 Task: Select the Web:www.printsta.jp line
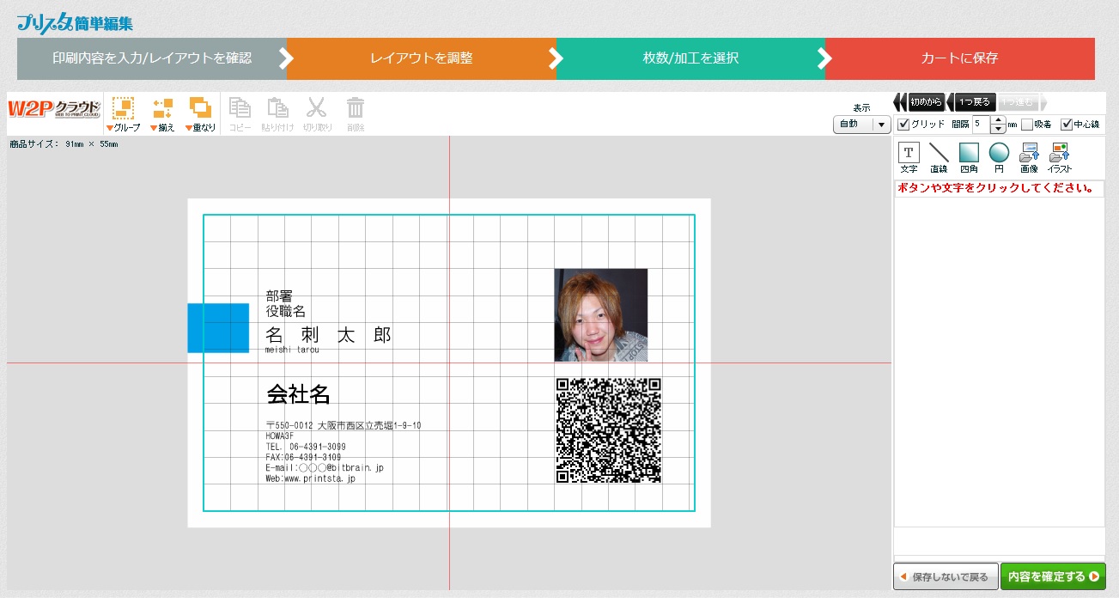point(310,478)
